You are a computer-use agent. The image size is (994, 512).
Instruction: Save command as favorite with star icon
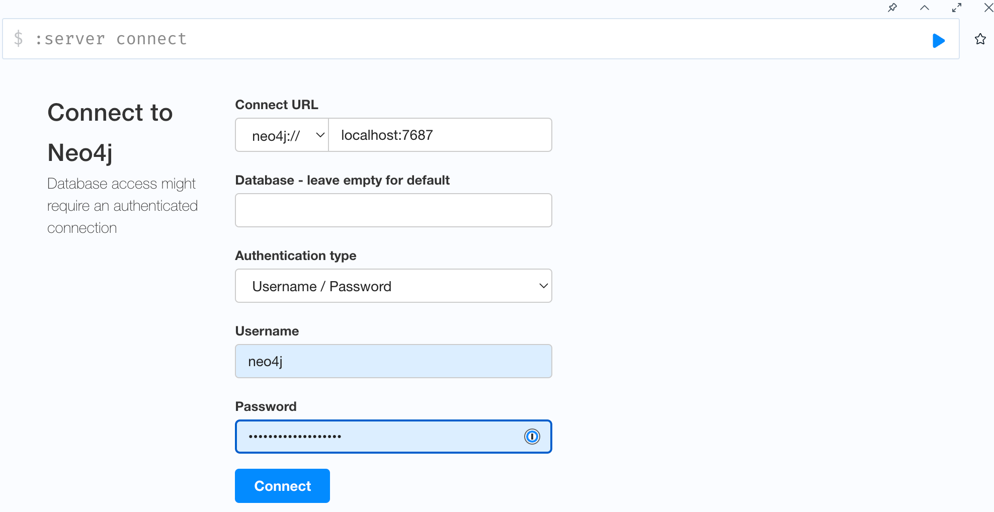[x=980, y=39]
